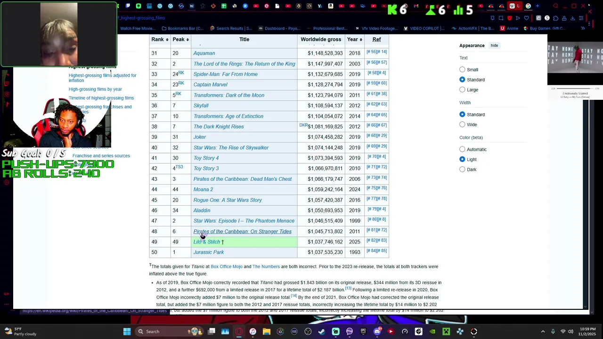Viewport: 603px width, 339px height.
Task: Open Opera GX from the taskbar
Action: pos(239,331)
